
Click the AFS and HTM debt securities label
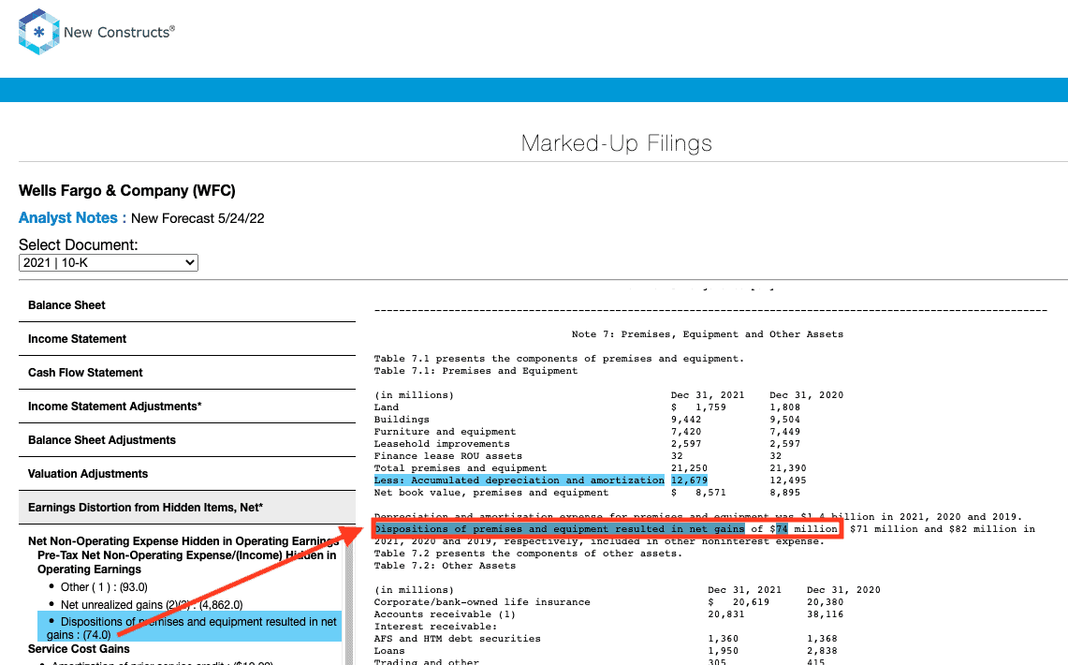[457, 639]
